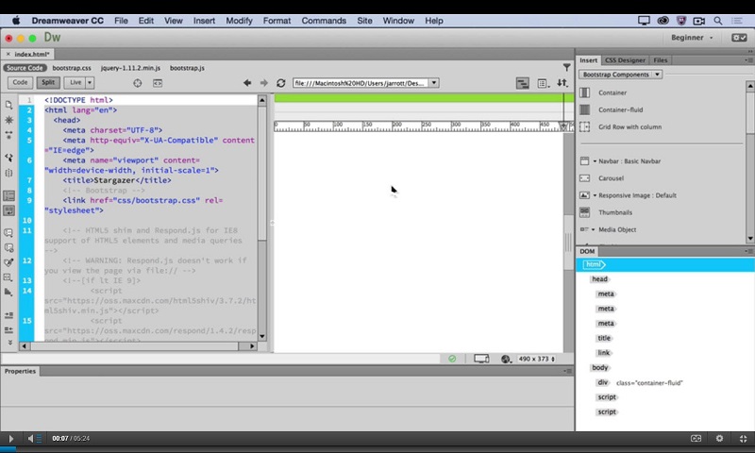Open the bootstrap.css related file
Image resolution: width=755 pixels, height=453 pixels.
pos(72,68)
